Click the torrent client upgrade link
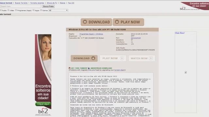Image resolution: width=209 pixels, height=117 pixels. [x=120, y=70]
